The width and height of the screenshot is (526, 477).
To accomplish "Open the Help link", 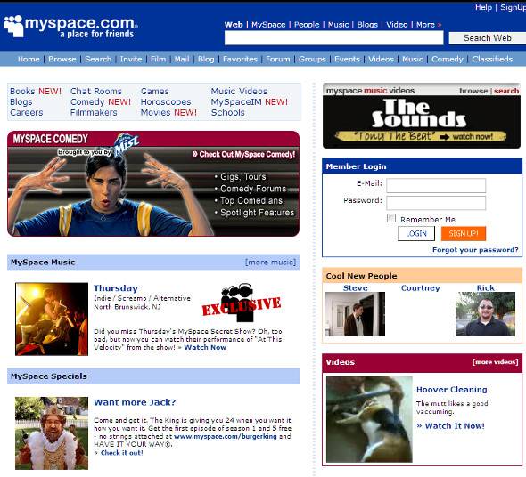I will pos(483,7).
